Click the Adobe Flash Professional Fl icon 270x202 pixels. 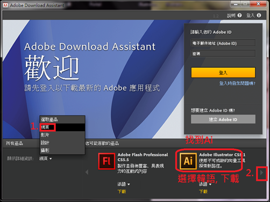coord(106,161)
